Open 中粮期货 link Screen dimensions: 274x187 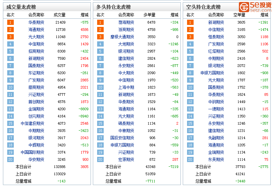126,131
